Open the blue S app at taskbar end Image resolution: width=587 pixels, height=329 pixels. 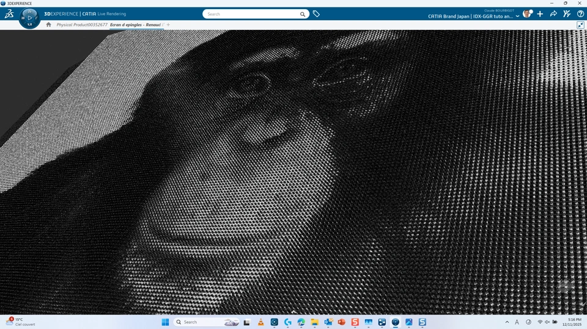[423, 322]
